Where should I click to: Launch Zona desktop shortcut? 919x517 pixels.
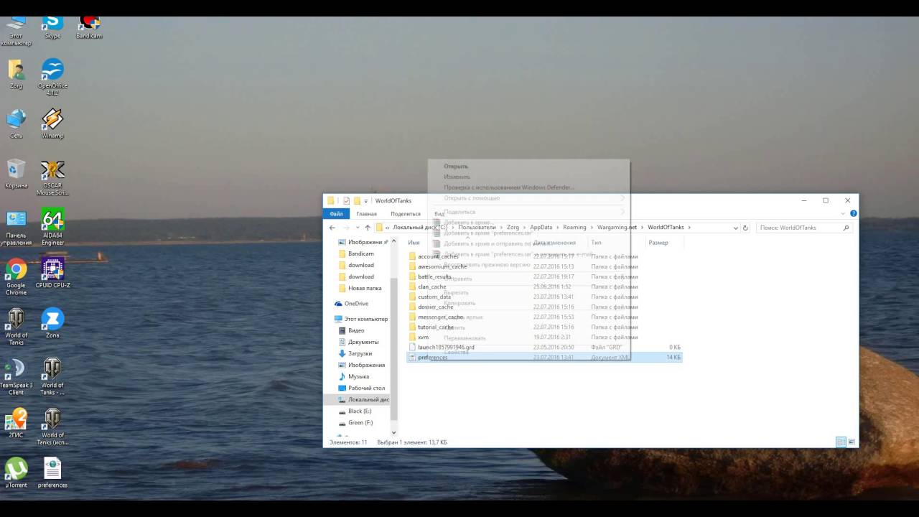pyautogui.click(x=52, y=323)
